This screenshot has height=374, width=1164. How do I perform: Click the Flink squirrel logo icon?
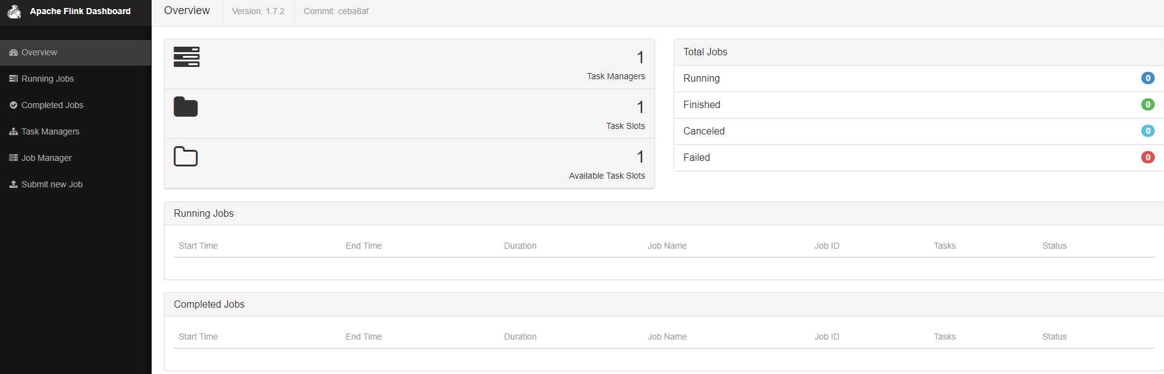pos(14,11)
